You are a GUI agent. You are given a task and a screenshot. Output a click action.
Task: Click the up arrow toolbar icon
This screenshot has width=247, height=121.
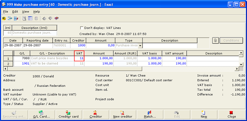[44, 18]
